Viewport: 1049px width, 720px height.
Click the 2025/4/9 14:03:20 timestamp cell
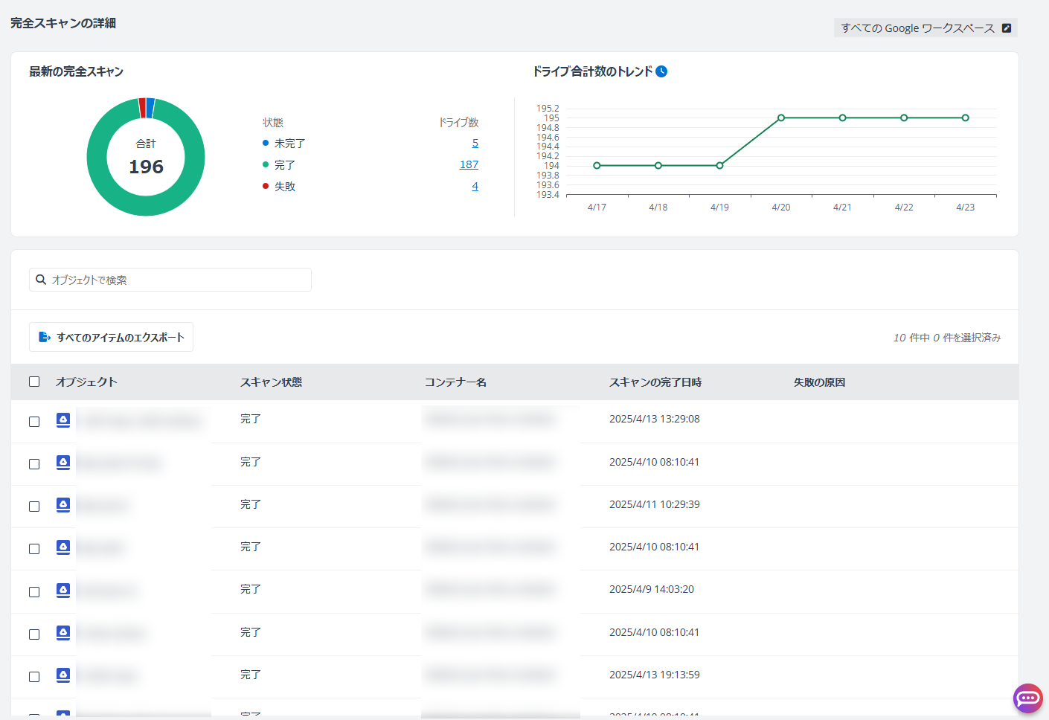(652, 589)
